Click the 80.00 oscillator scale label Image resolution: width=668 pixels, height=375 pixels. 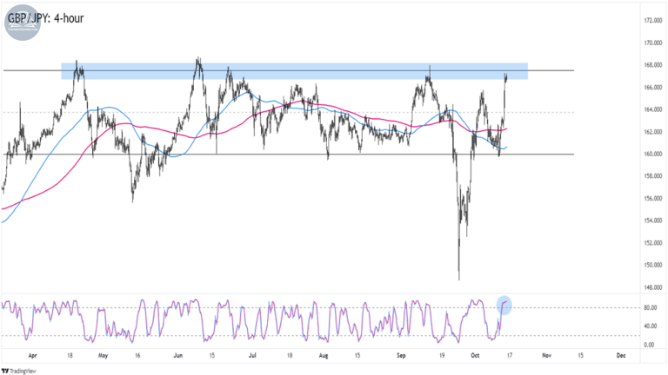(650, 308)
